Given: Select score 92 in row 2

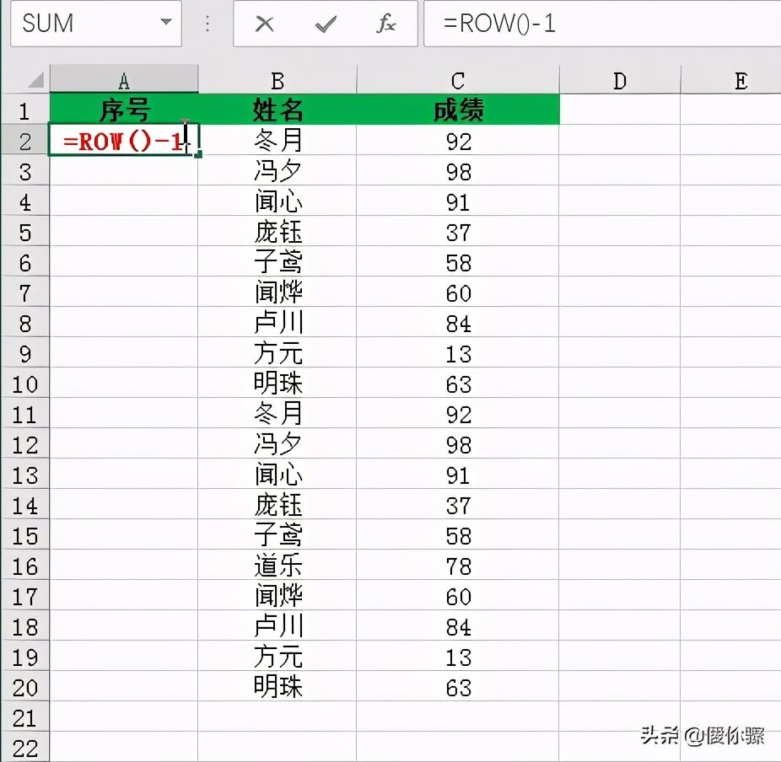Looking at the screenshot, I should [458, 141].
